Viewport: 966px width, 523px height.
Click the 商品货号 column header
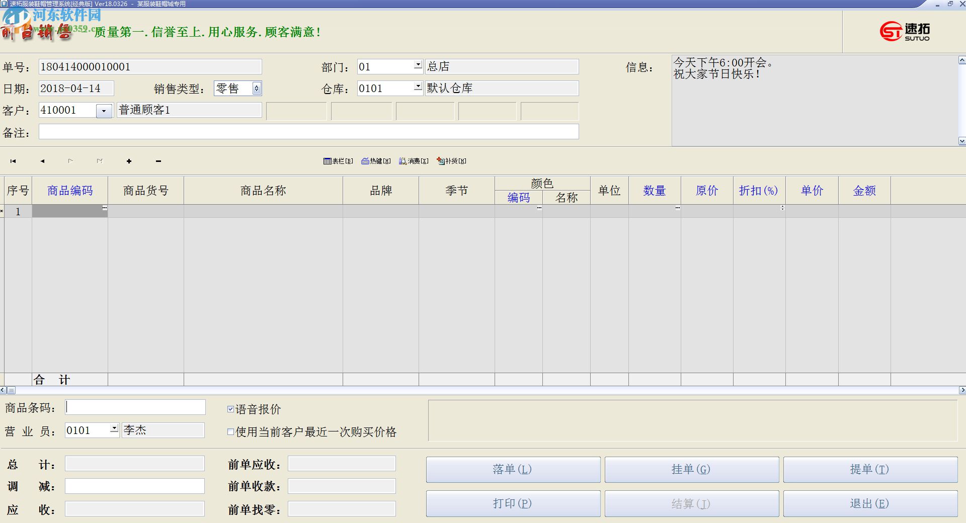146,191
